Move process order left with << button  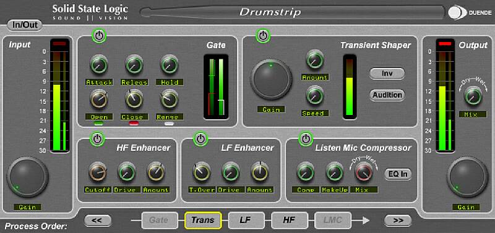coord(98,221)
